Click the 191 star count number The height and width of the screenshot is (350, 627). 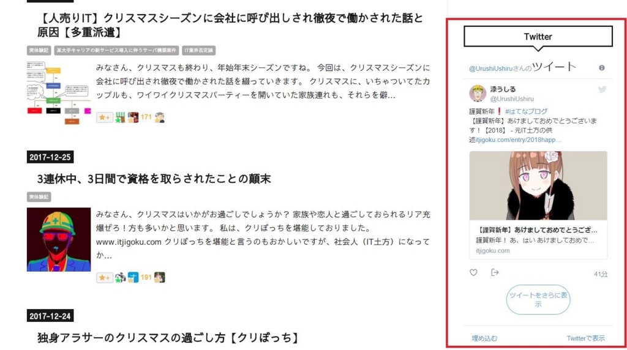(x=146, y=277)
